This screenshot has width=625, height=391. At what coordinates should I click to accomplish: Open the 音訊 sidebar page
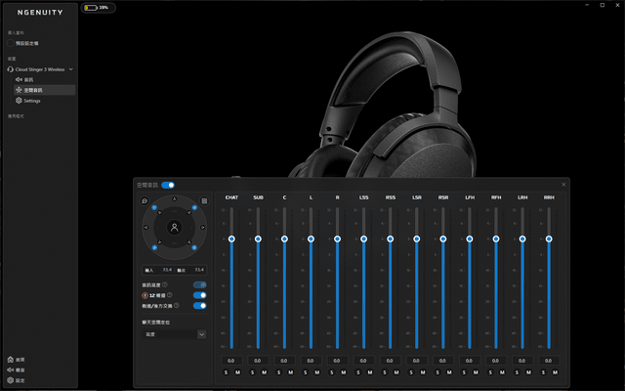(x=44, y=79)
